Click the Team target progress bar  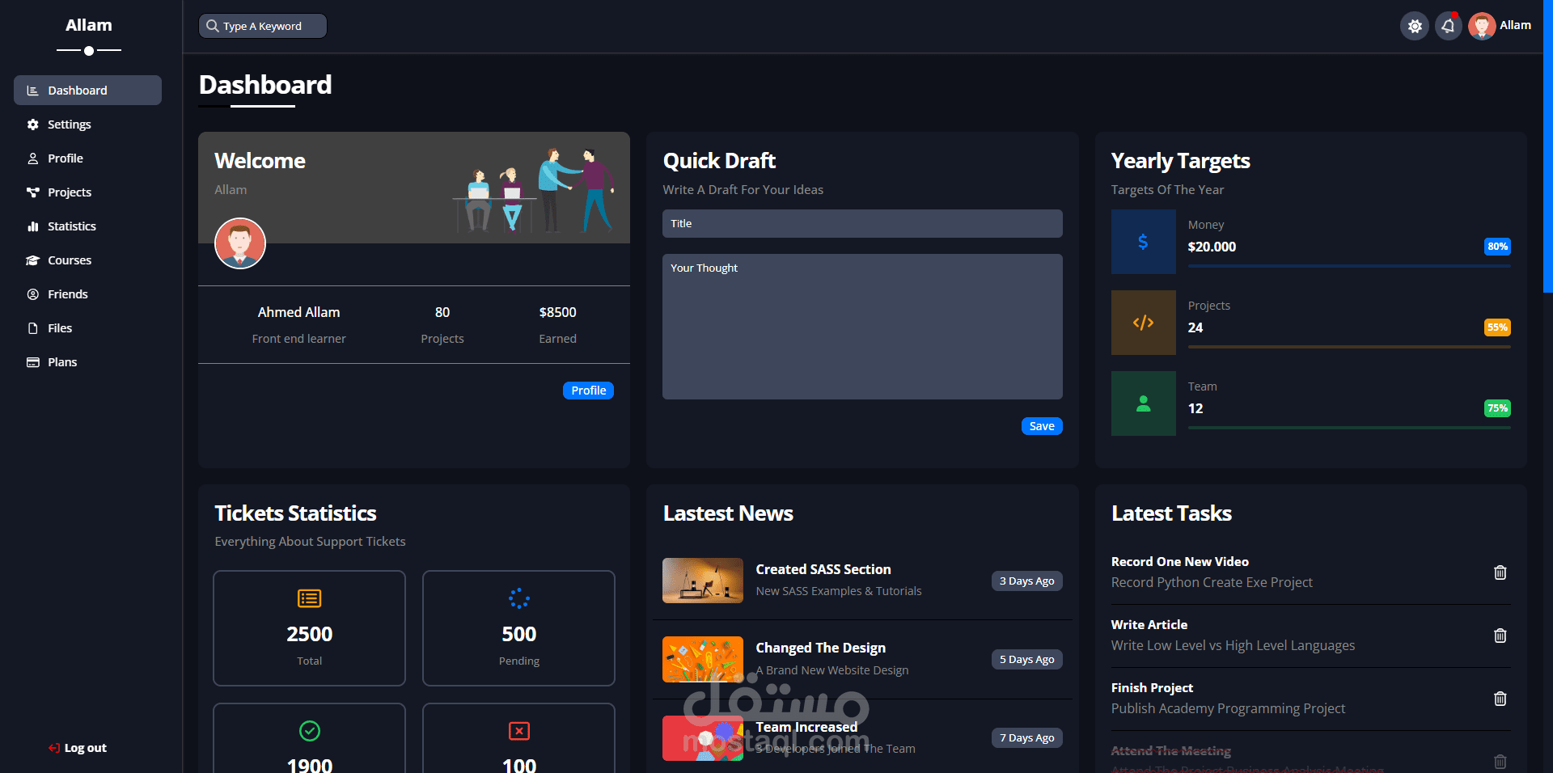(1349, 428)
